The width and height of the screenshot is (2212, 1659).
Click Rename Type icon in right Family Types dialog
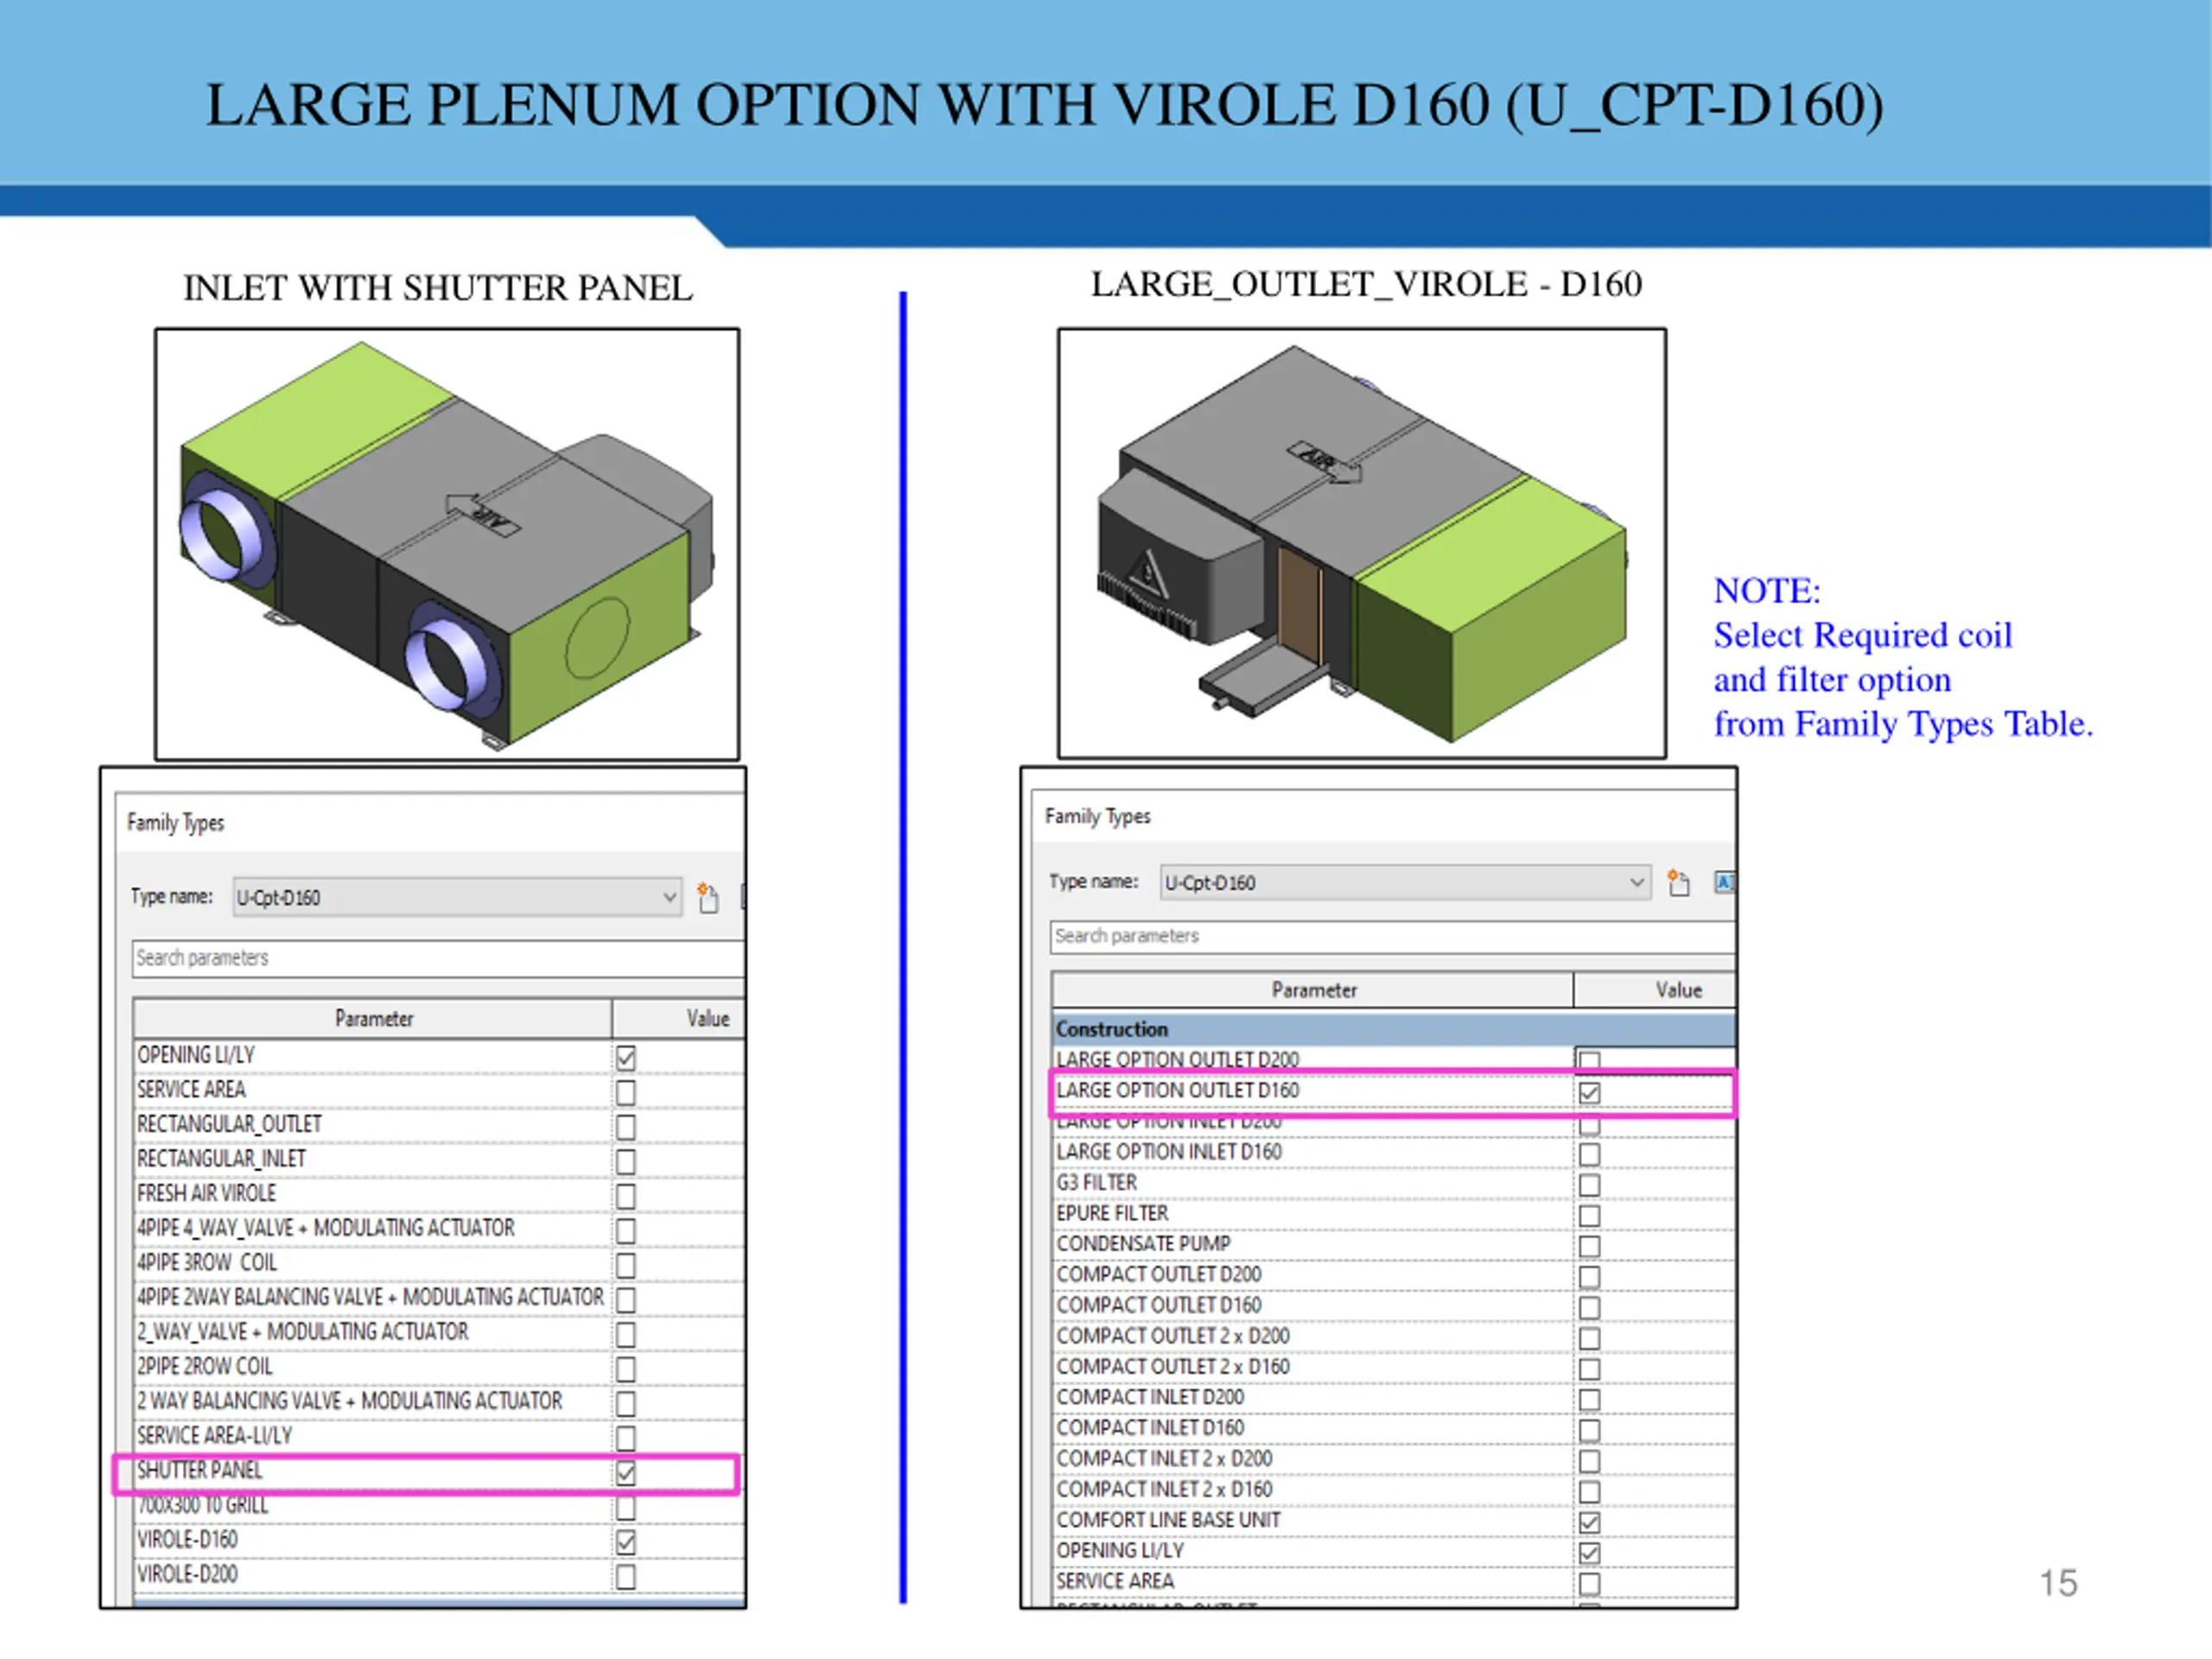pos(1725,881)
